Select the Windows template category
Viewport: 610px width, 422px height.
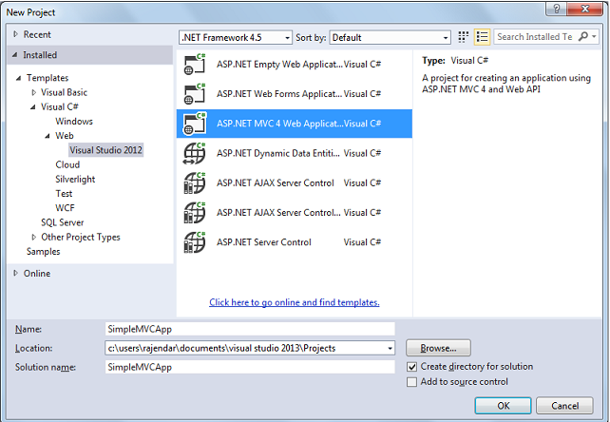(74, 121)
